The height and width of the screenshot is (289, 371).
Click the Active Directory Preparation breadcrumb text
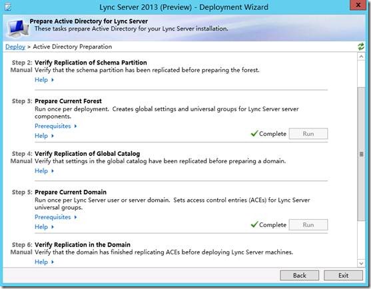click(x=73, y=47)
